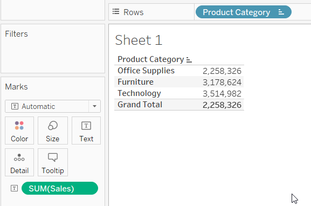Click the Filters shelf area
Viewport: 311px width, 206px height.
pyautogui.click(x=53, y=49)
